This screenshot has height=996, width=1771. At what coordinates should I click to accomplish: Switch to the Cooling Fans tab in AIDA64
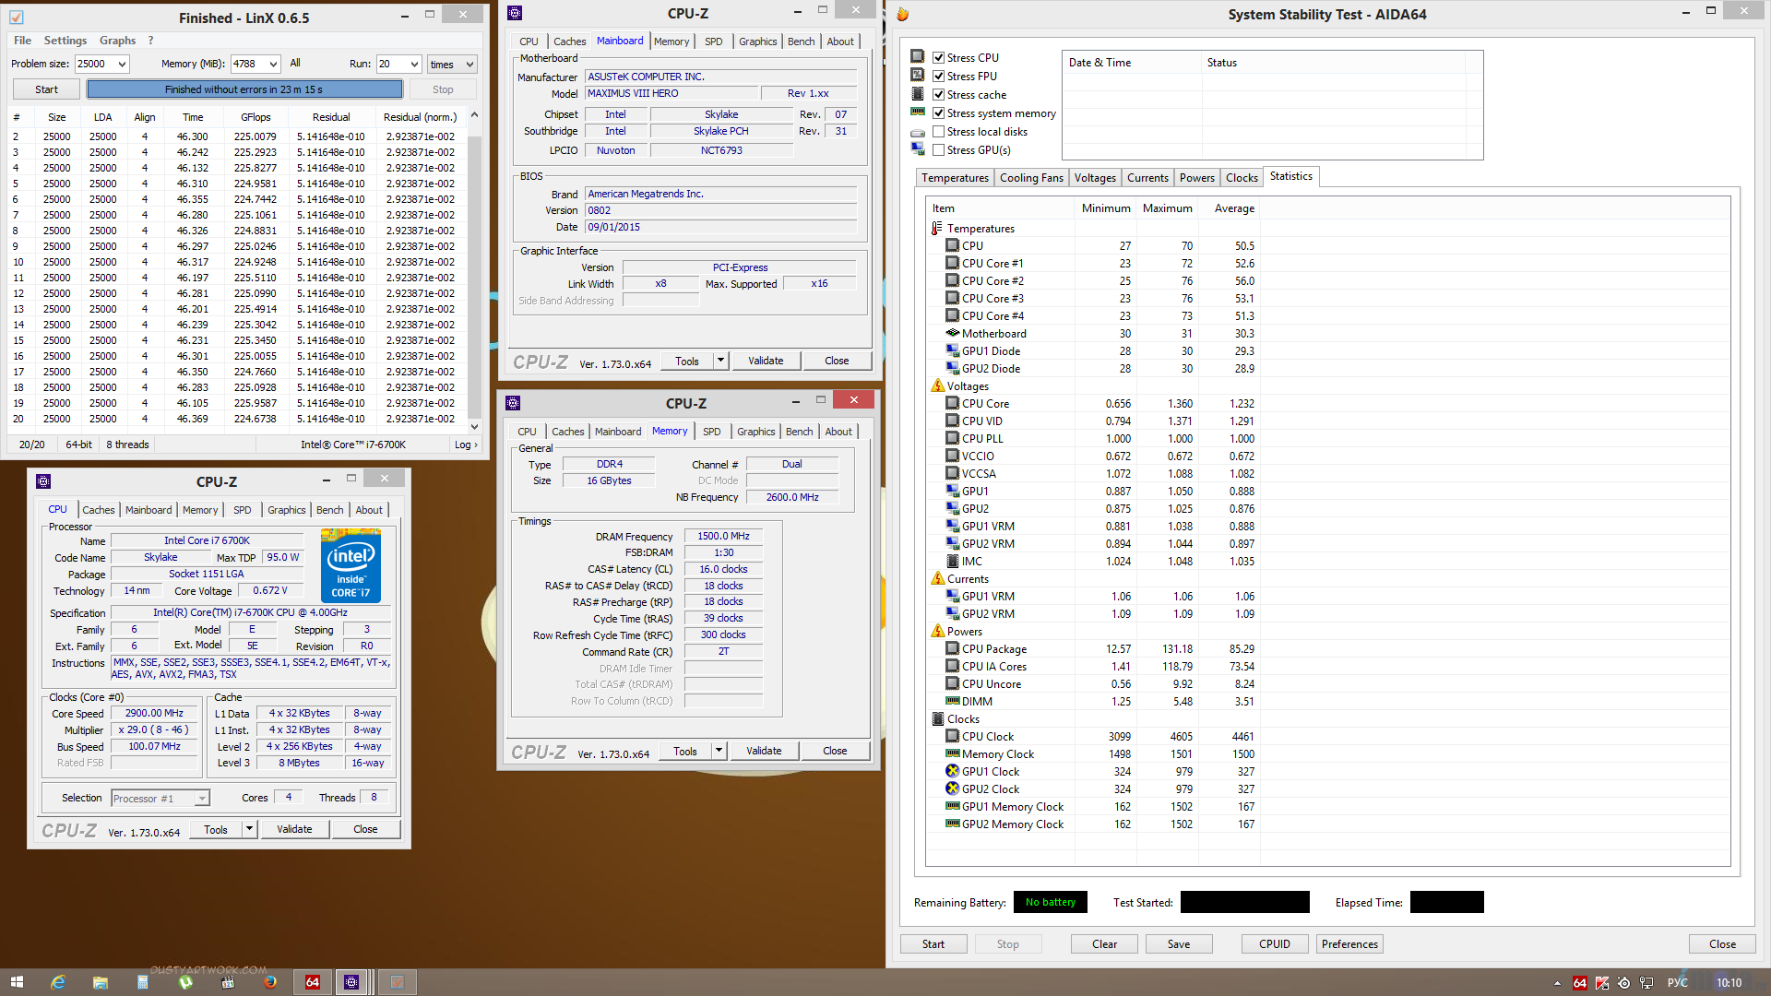point(1031,177)
